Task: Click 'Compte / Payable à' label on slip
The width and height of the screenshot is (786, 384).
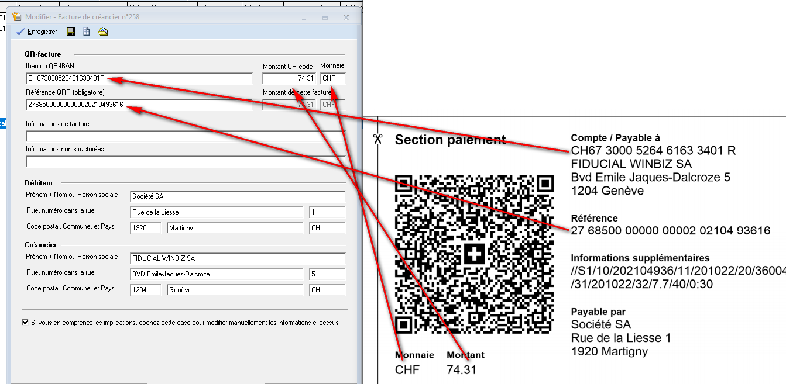Action: (x=616, y=138)
